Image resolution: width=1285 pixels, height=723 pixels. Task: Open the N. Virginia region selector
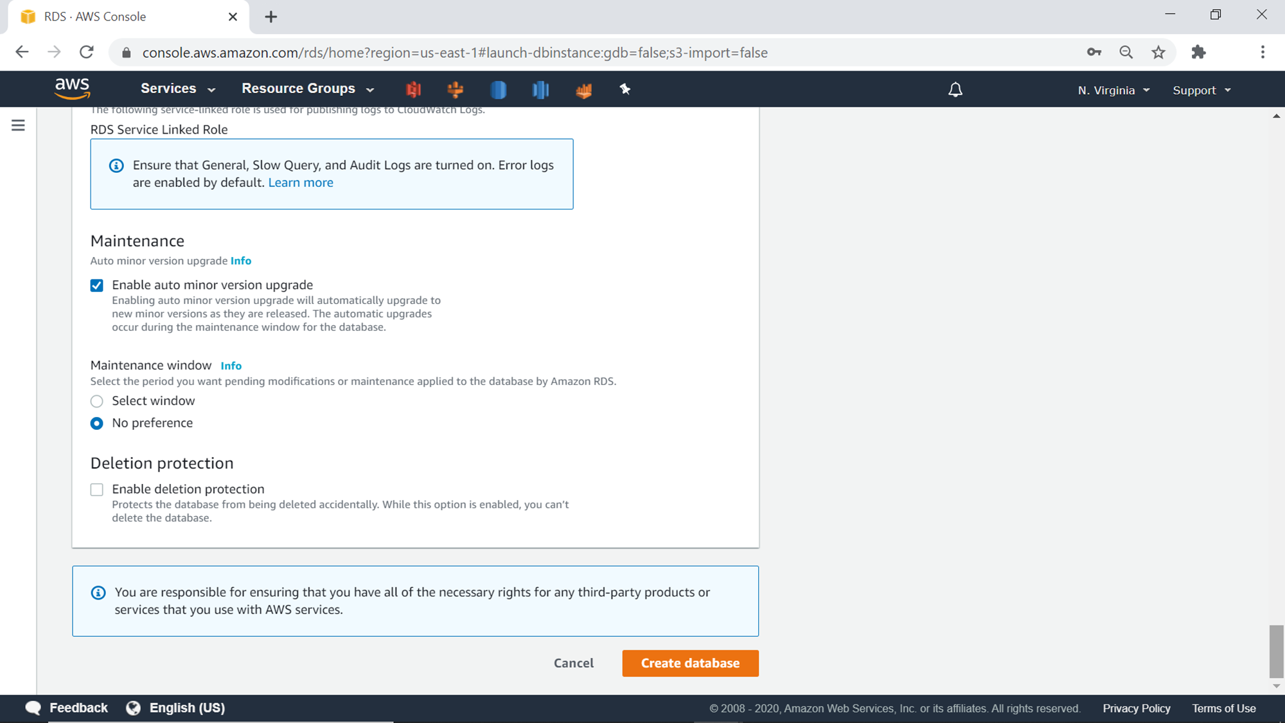point(1113,91)
